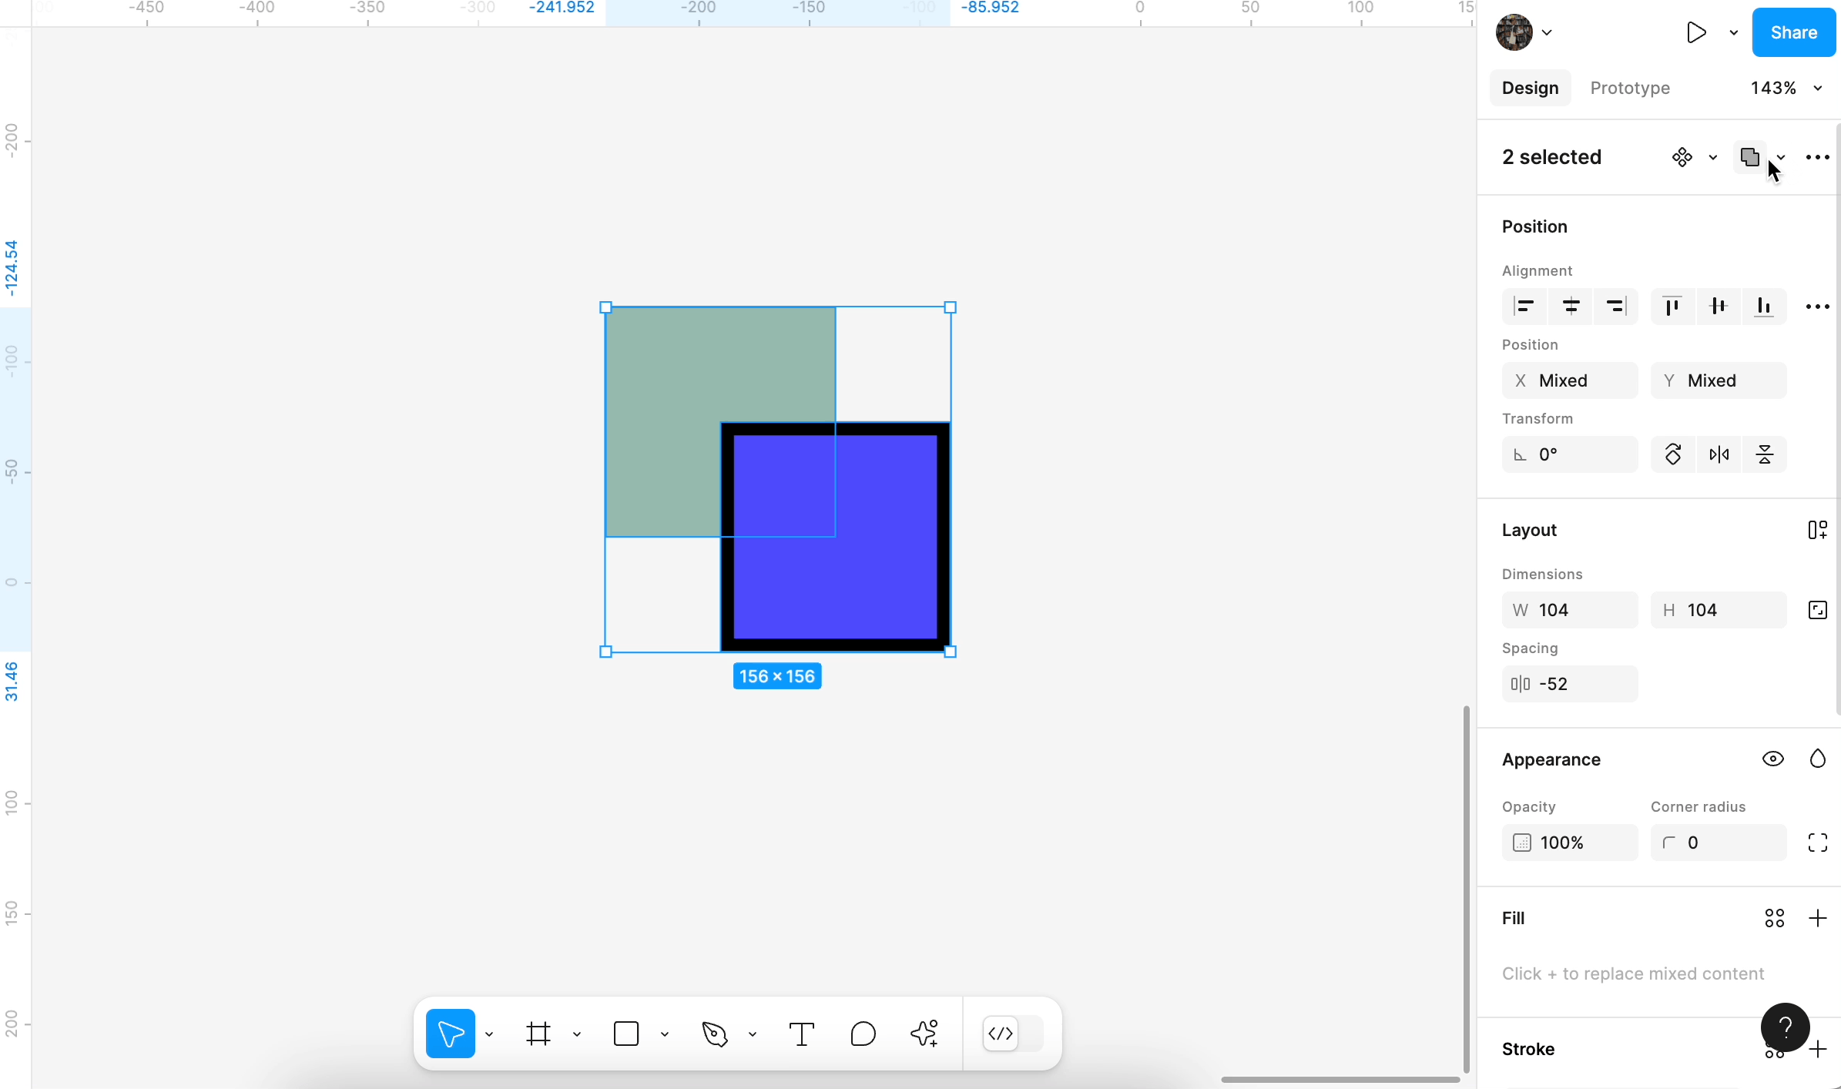Switch to the Prototype tab
Viewport: 1841px width, 1089px height.
coord(1630,87)
